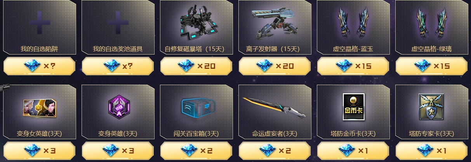Click the plus icon for 我的自选奖池道具
The image size is (471, 162).
point(118,22)
